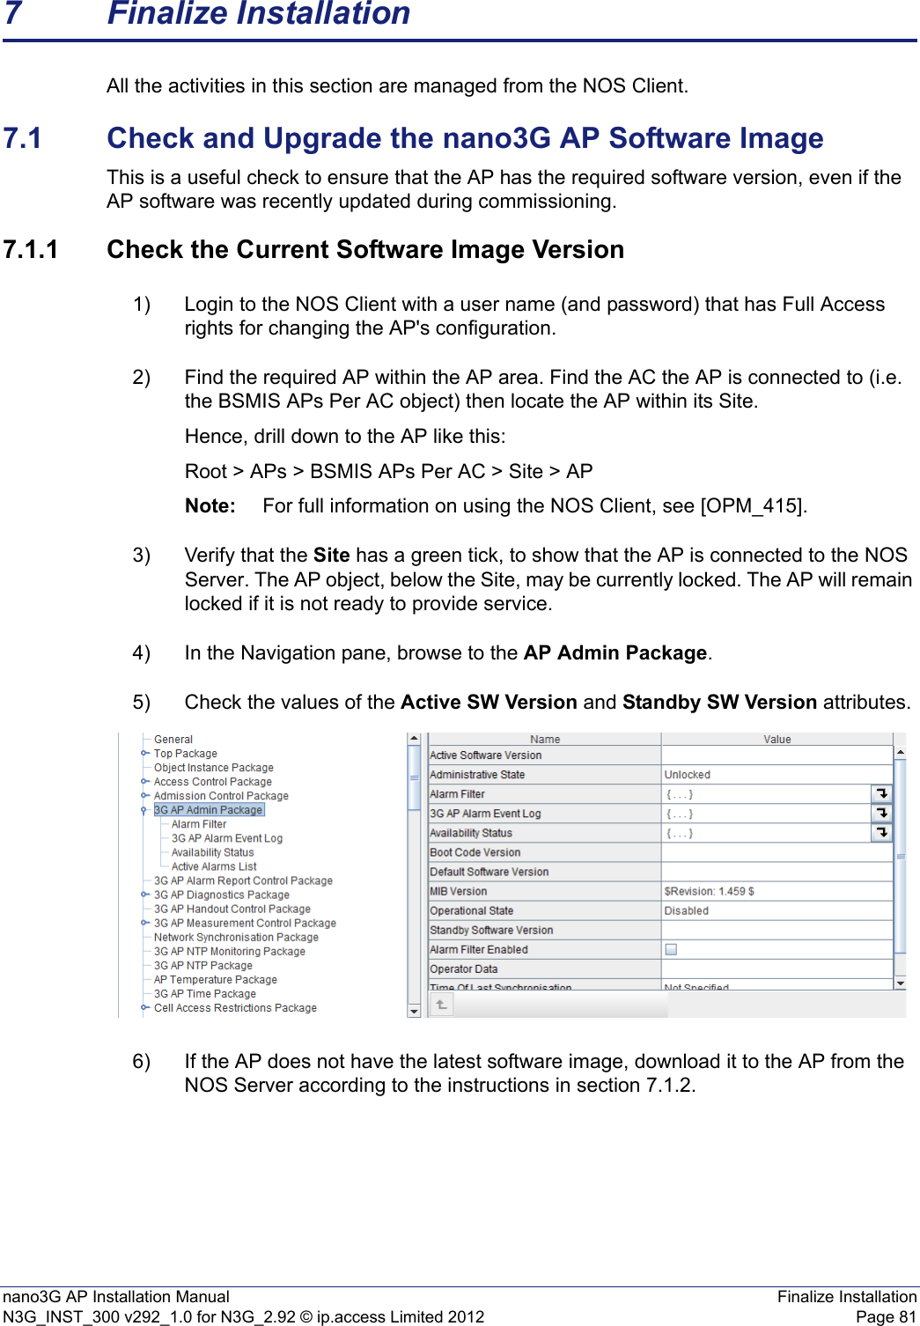
Task: Collapse the 3G AP Admin Package node
Action: click(x=145, y=810)
